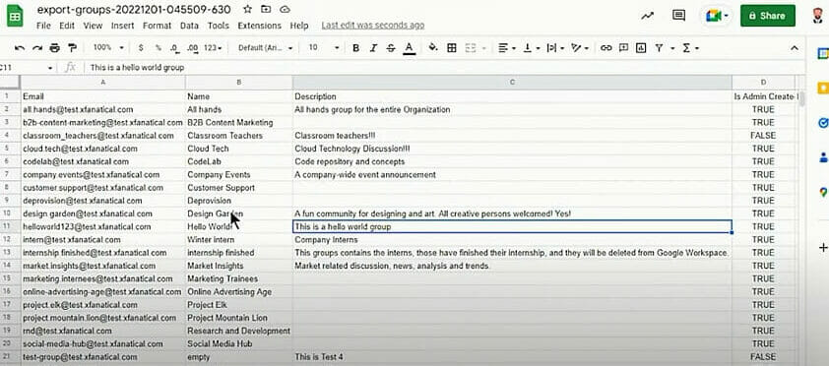Open the fill color picker

pyautogui.click(x=433, y=48)
